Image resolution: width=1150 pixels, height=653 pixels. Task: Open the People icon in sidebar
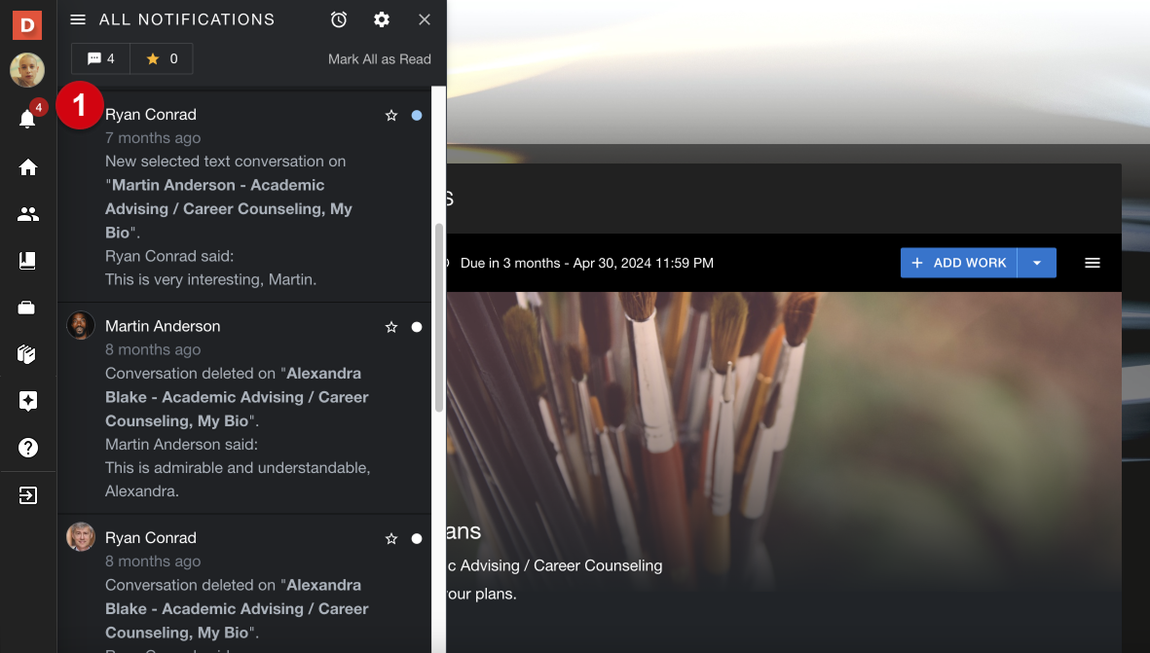28,214
